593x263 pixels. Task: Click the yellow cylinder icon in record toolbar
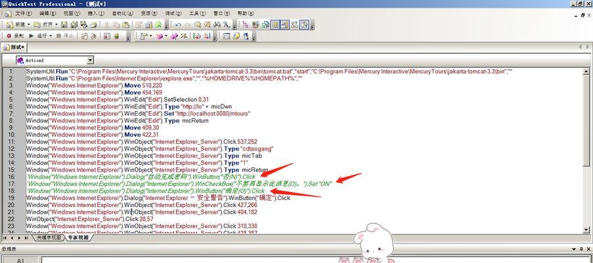tap(116, 36)
